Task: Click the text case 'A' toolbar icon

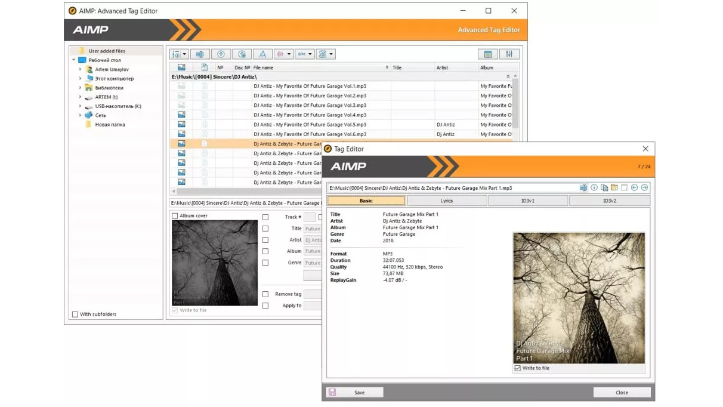Action: point(262,54)
